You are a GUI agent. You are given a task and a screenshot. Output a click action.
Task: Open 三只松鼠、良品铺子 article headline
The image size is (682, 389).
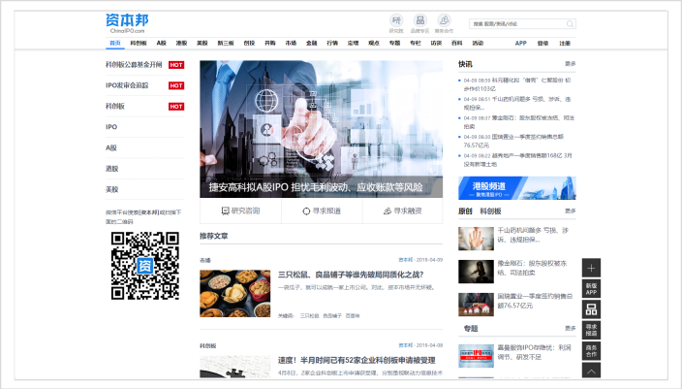click(x=351, y=275)
